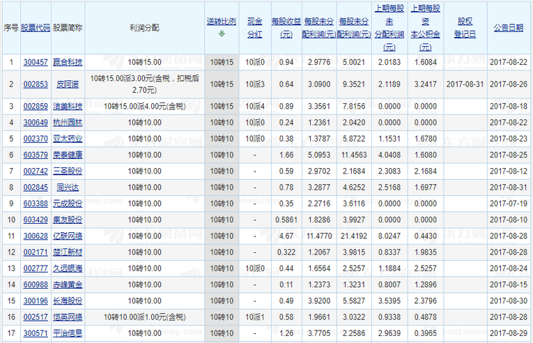The width and height of the screenshot is (533, 343).
Task: Open stock code 300196
Action: tap(36, 300)
